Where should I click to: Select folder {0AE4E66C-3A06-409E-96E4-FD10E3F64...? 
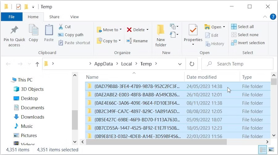pyautogui.click(x=178, y=103)
